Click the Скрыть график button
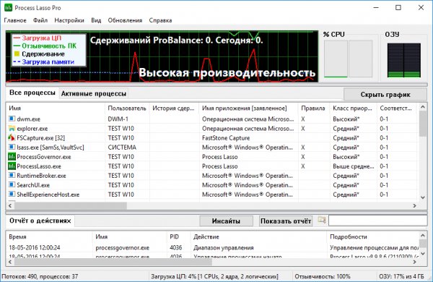The image size is (433, 282). (x=385, y=95)
